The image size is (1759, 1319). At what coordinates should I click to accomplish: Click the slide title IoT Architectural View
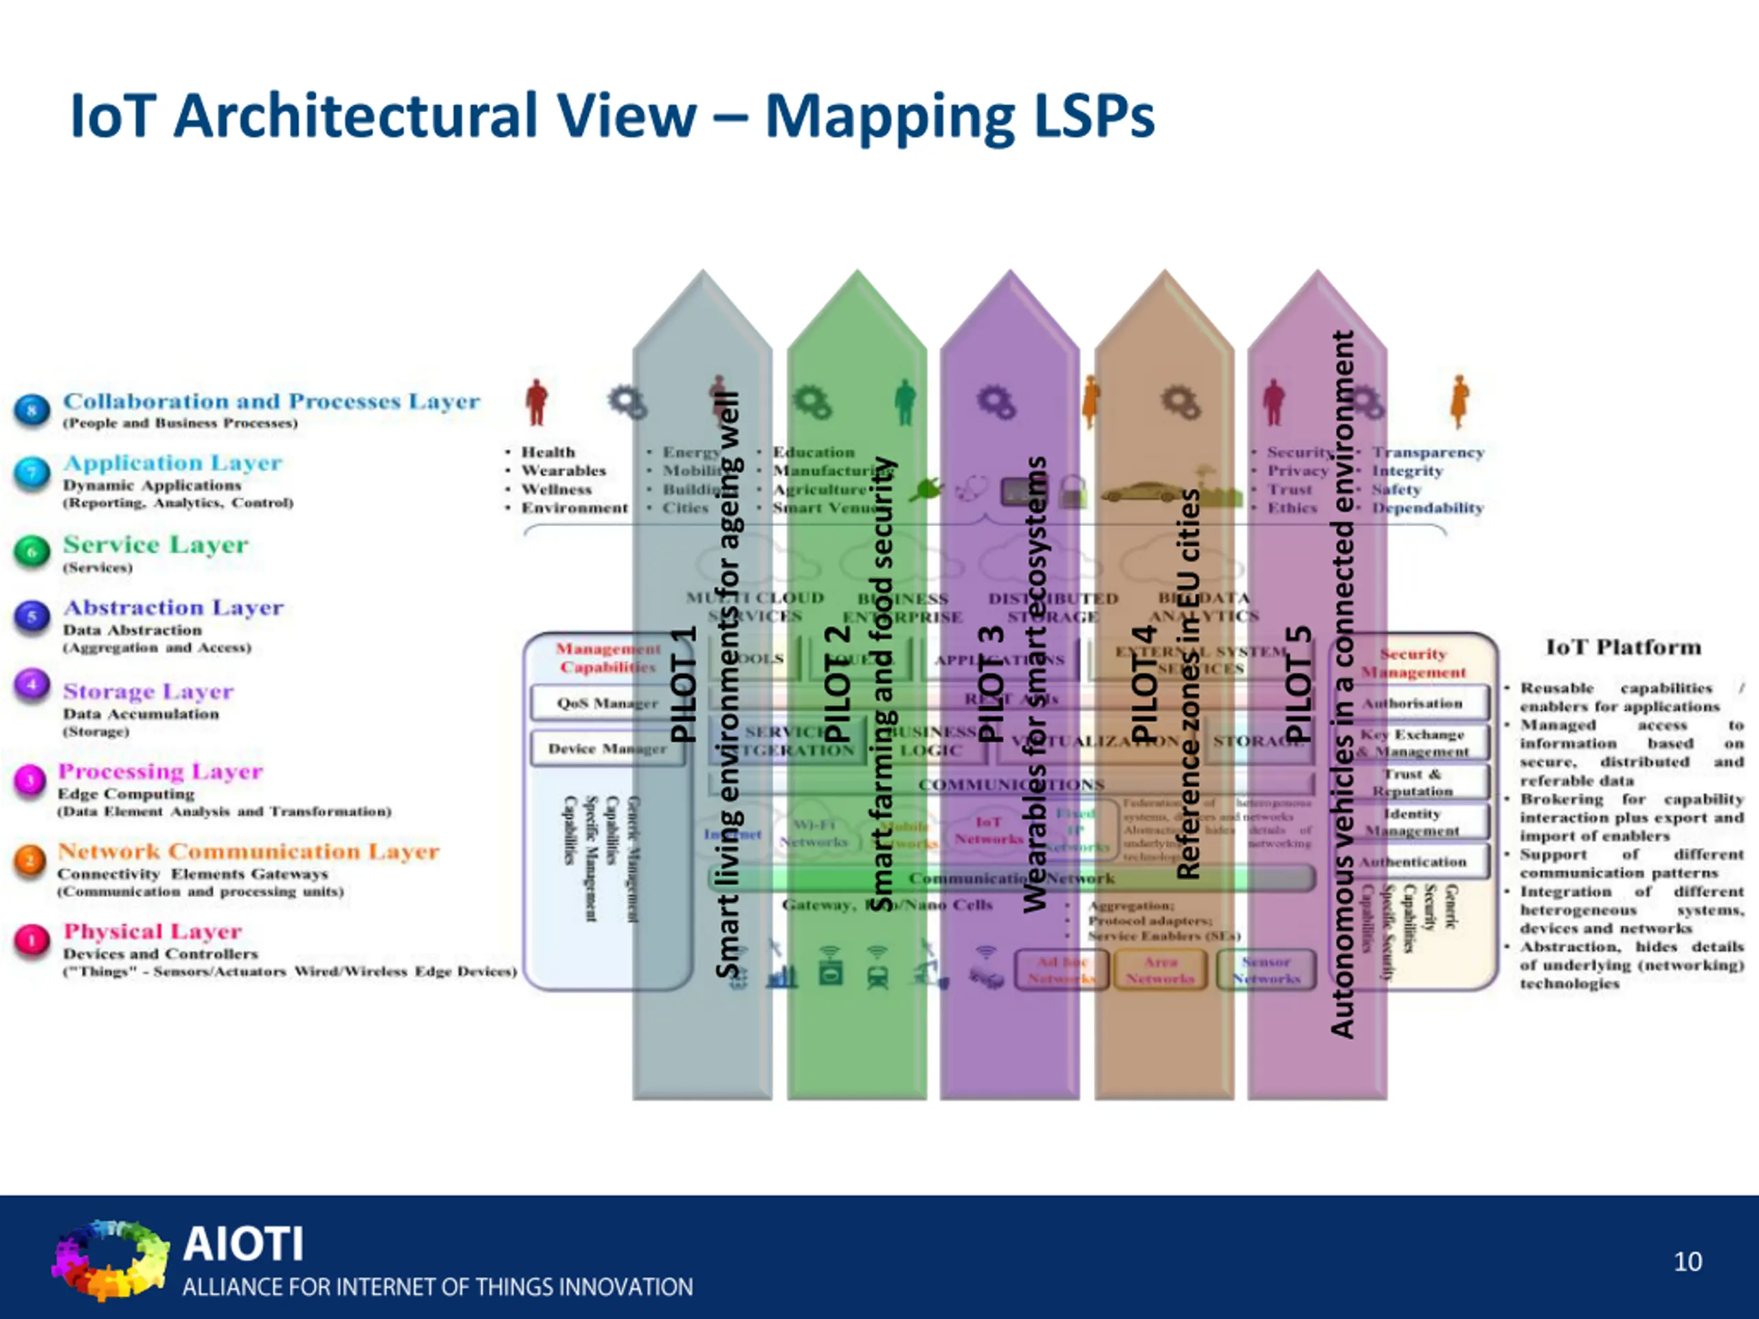(x=612, y=116)
